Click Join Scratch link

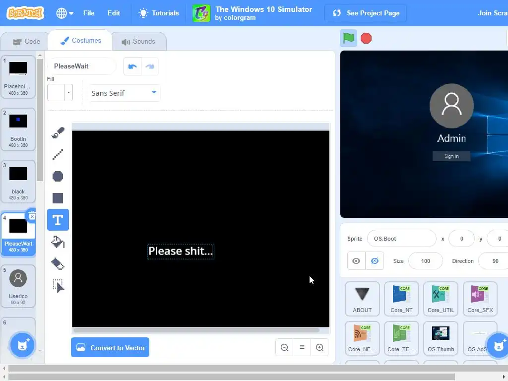pyautogui.click(x=493, y=13)
